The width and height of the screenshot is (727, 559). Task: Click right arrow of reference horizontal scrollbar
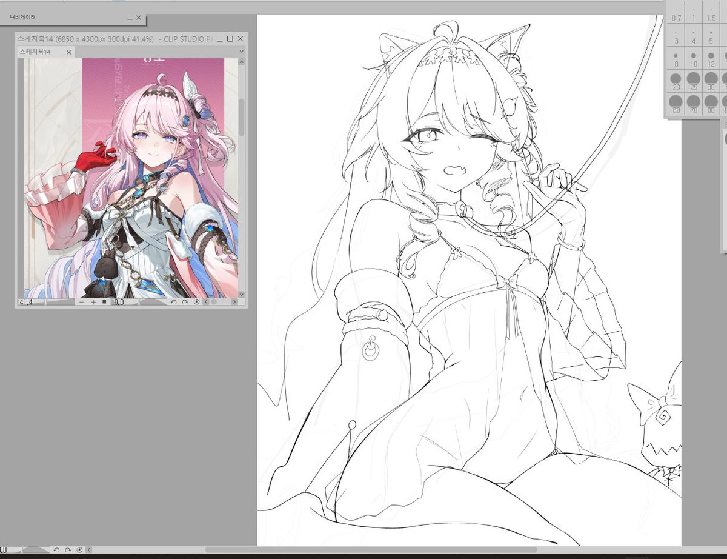(234, 302)
